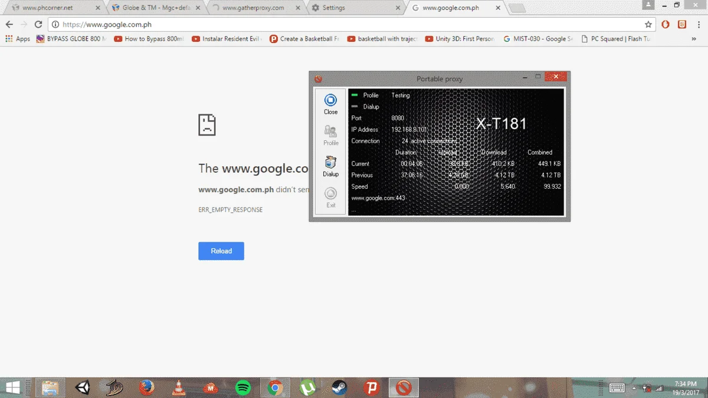
Task: Reload the page using the toolbar refresh icon
Action: [38, 24]
